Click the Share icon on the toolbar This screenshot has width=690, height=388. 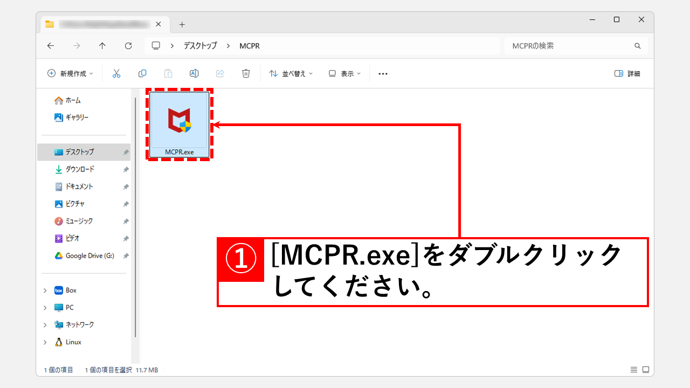coord(220,73)
